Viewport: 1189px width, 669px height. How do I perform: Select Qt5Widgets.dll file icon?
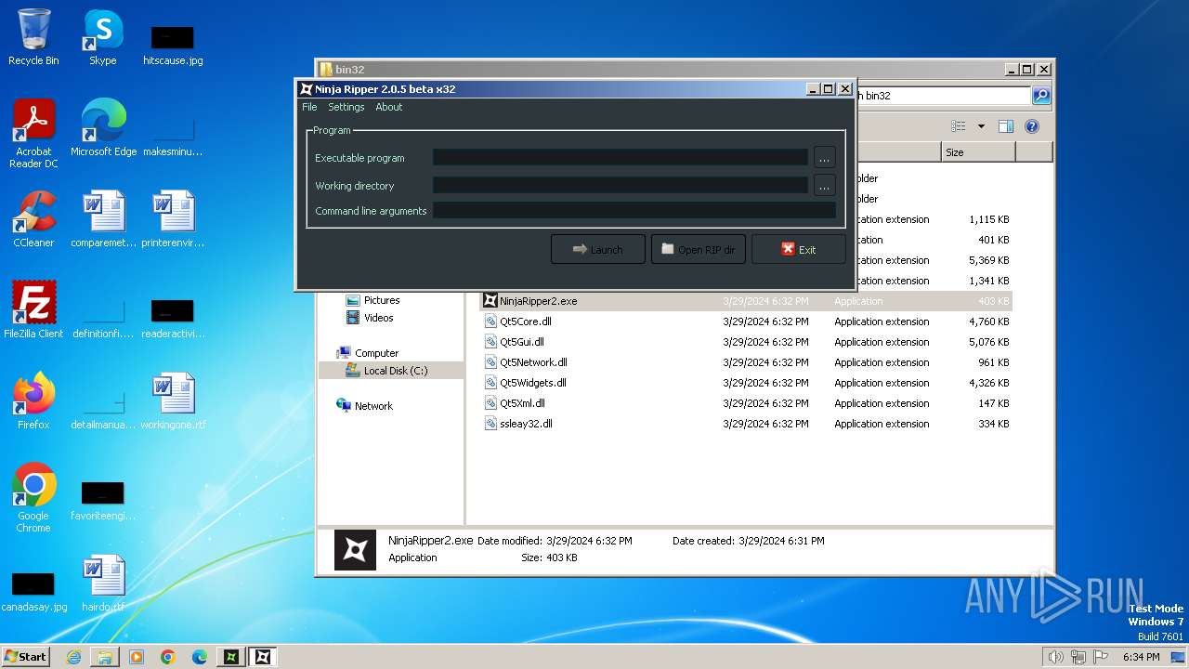pos(491,383)
